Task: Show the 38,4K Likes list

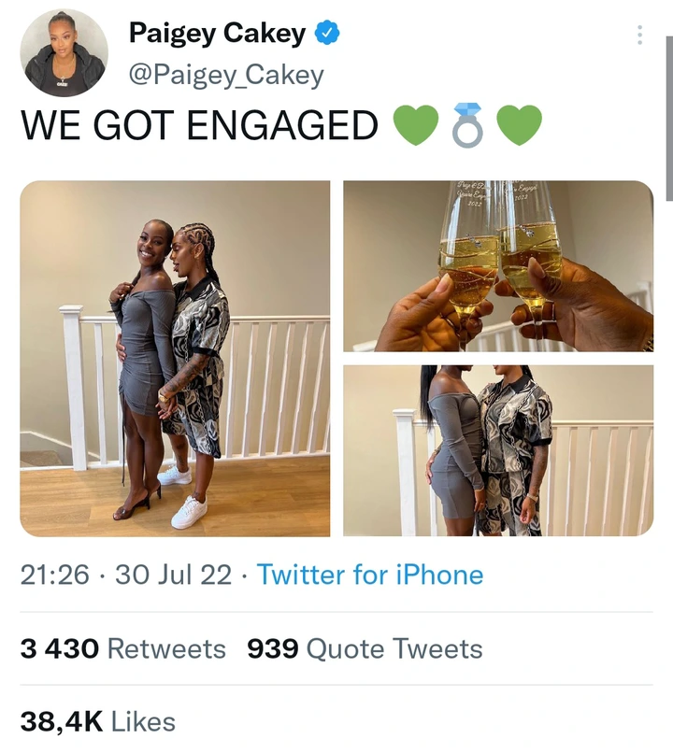Action: pyautogui.click(x=98, y=721)
